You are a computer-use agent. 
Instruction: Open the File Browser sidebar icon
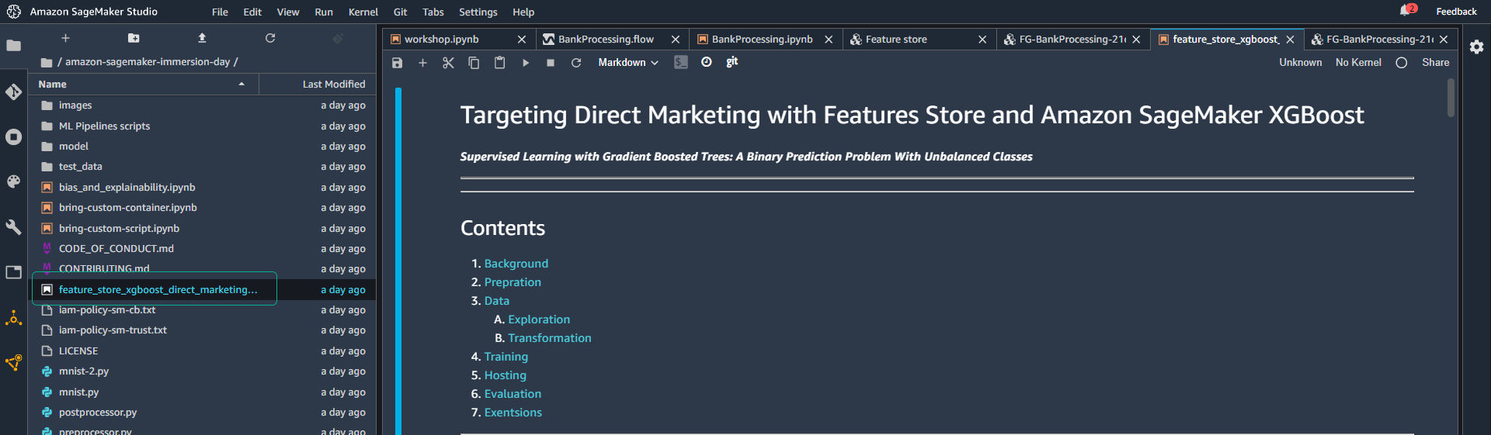pyautogui.click(x=14, y=46)
